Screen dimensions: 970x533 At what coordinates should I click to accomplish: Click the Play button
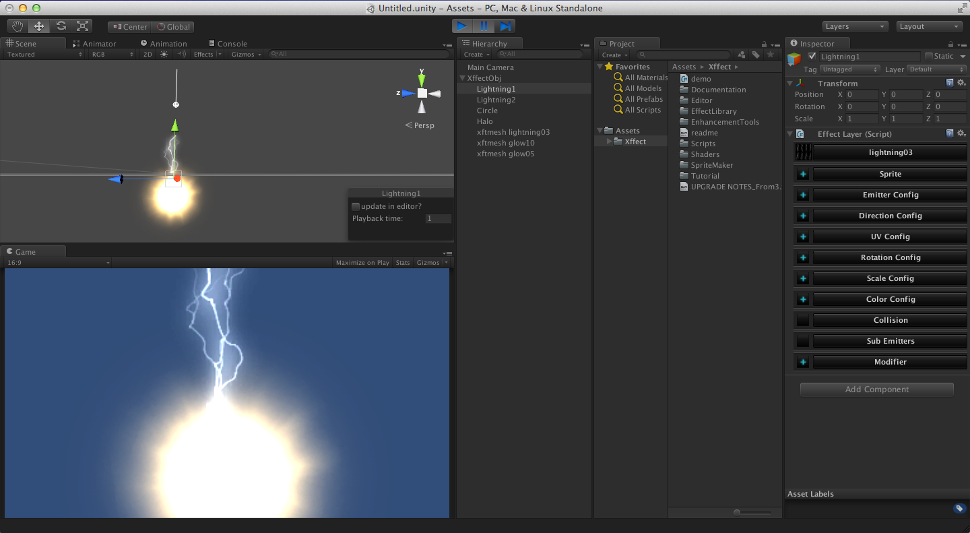462,26
